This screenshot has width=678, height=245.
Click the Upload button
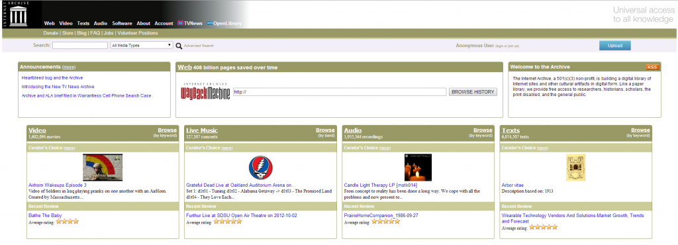click(x=614, y=46)
